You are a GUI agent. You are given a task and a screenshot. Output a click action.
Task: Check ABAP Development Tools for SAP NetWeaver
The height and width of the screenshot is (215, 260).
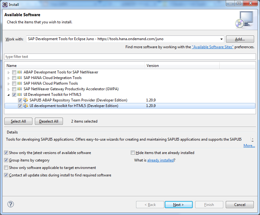pos(14,72)
